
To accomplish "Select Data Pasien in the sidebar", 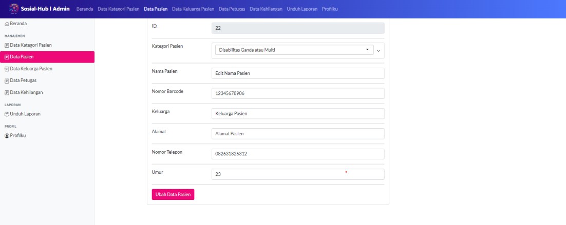I will click(x=47, y=57).
